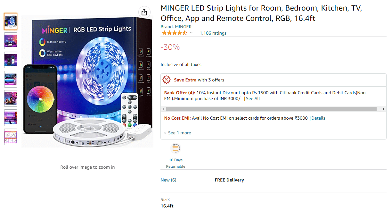392x211 pixels.
Task: Click the New (6) offers link
Action: [168, 180]
